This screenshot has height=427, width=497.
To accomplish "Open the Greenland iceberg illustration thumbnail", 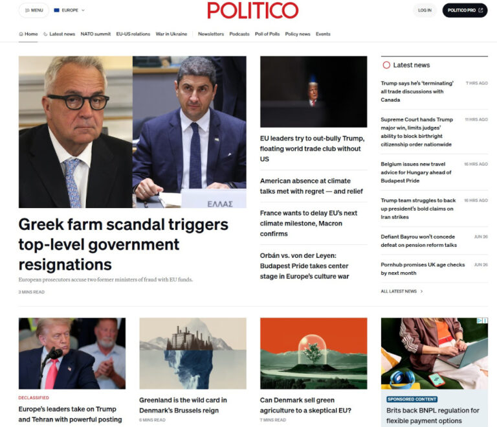I will tap(193, 353).
